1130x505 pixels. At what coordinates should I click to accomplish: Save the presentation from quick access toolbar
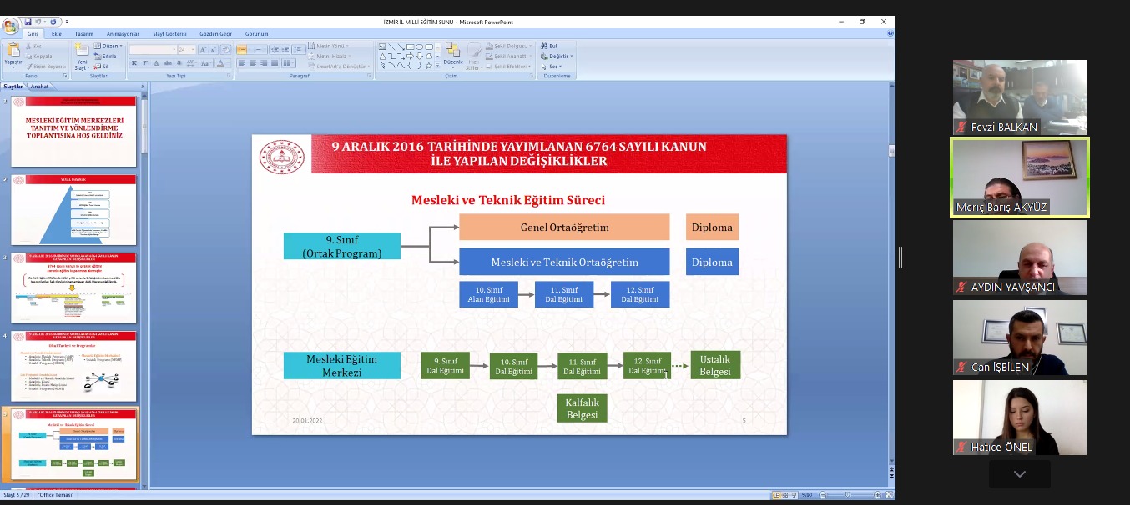point(28,22)
